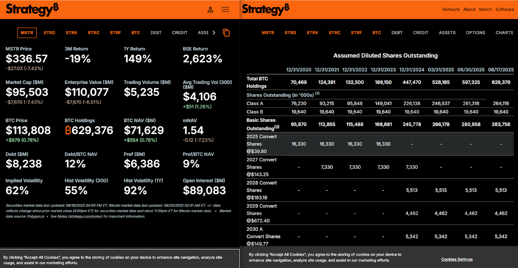
Task: Click the Market Cap value $95,503
Action: [x=27, y=92]
